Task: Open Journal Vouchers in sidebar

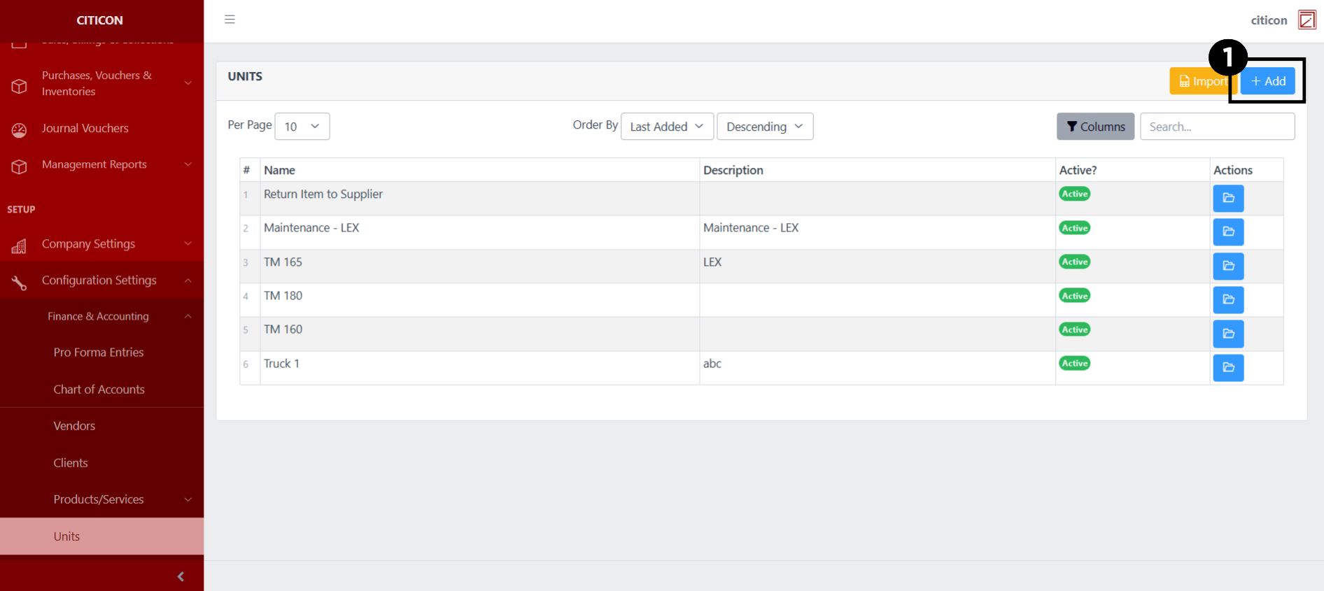Action: (x=85, y=129)
